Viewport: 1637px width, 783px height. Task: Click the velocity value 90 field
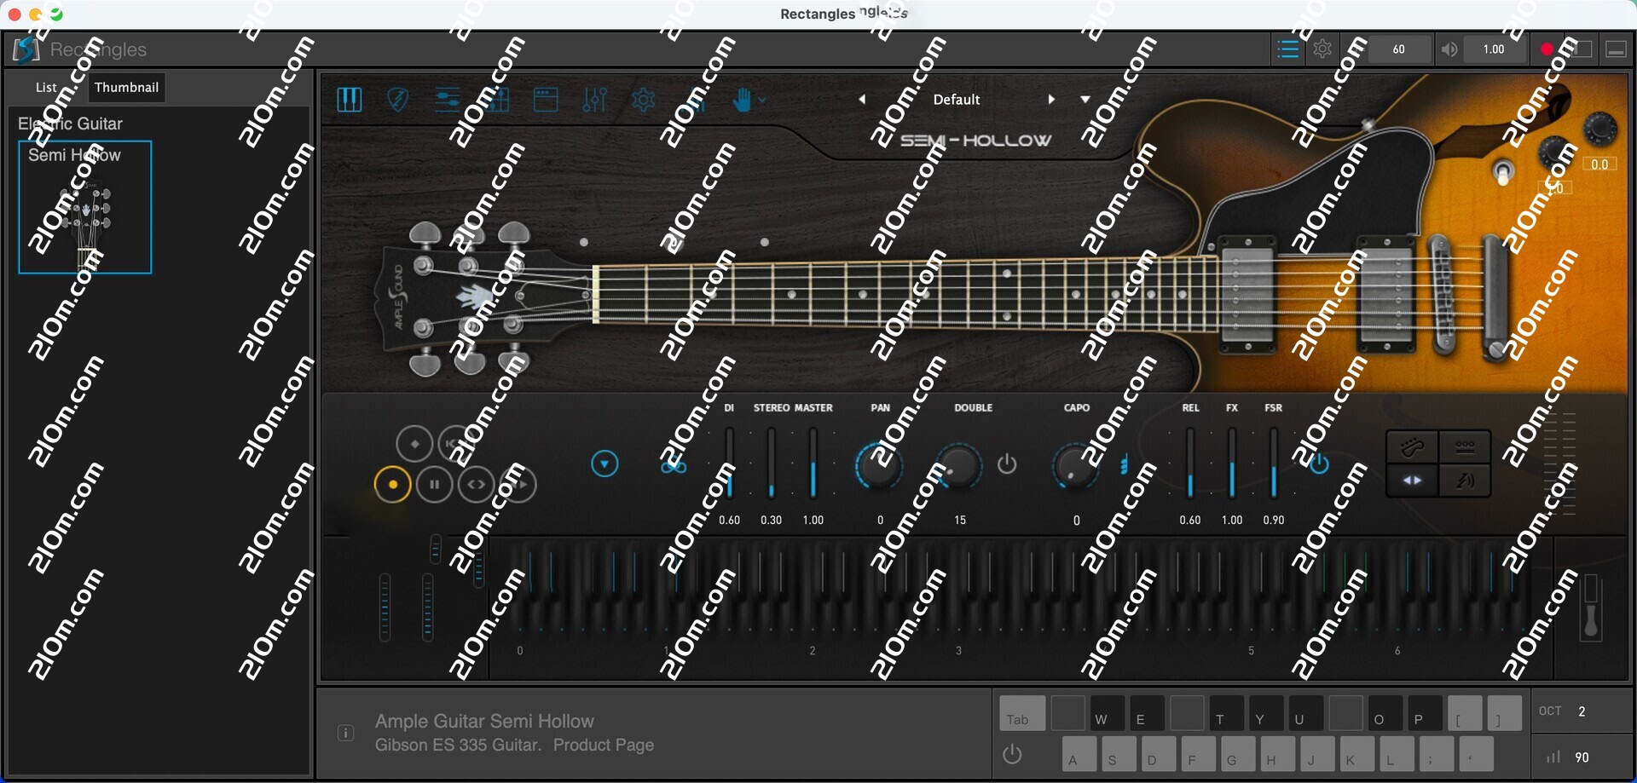tap(1582, 757)
